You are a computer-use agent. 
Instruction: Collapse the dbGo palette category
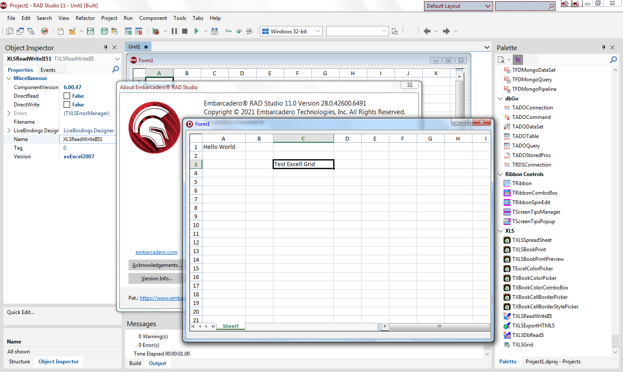click(501, 99)
